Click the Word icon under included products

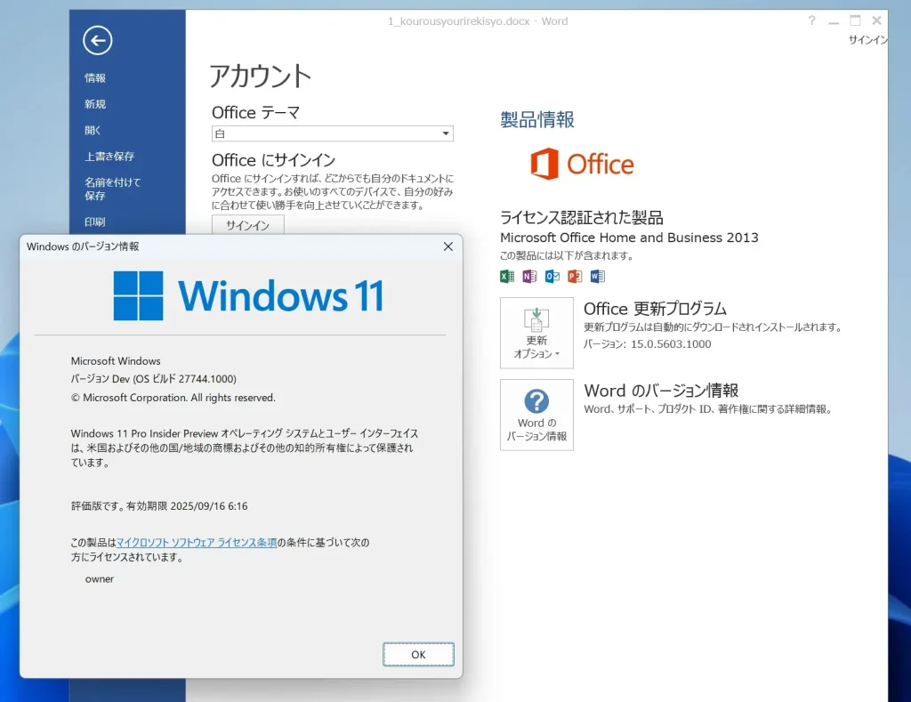tap(597, 277)
